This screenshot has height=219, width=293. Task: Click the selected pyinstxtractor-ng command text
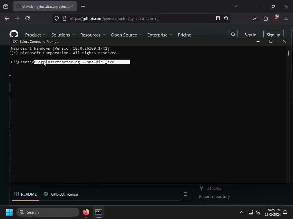(x=77, y=62)
